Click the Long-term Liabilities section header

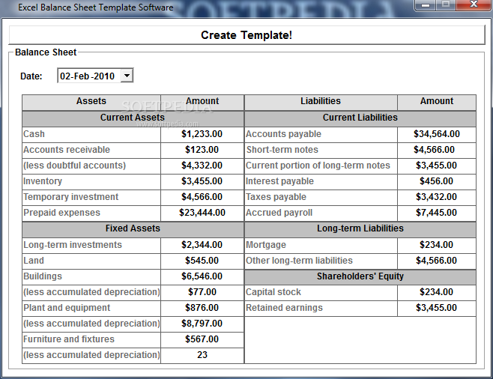(360, 229)
